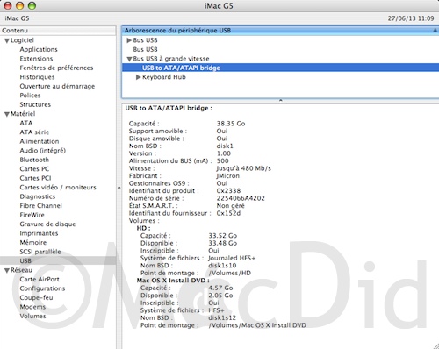Select Audio (intégré) category
The height and width of the screenshot is (349, 439).
(x=43, y=151)
